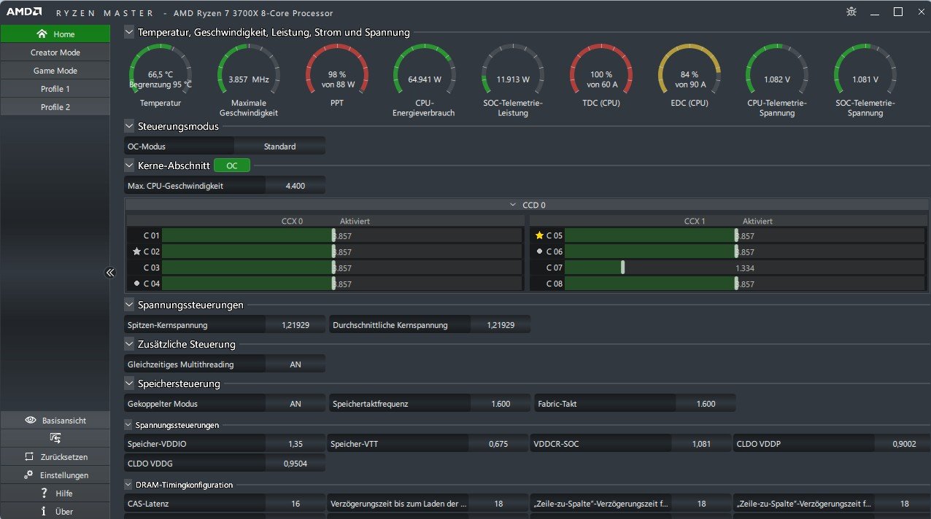Click the AMD logo in title bar
This screenshot has width=931, height=519.
coord(24,12)
